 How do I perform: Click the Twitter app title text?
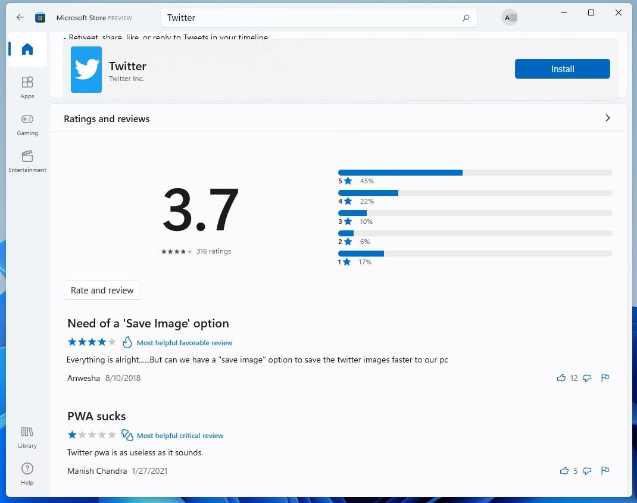point(127,66)
